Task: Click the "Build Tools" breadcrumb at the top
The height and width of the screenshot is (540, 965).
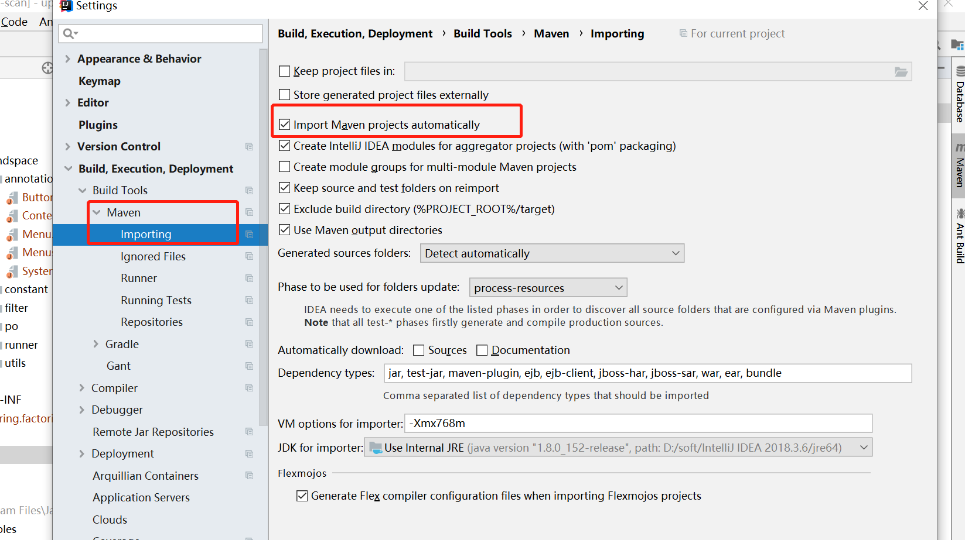Action: [483, 33]
